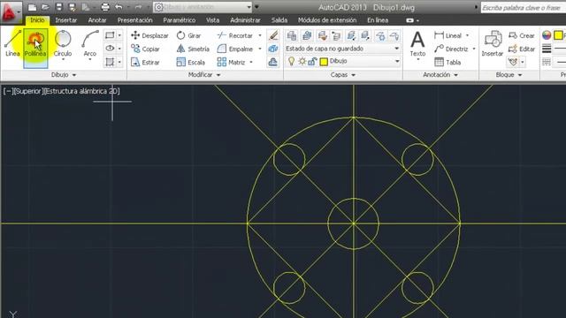Switch to the Anotar ribbon tab

tap(97, 20)
